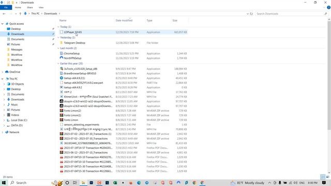This screenshot has height=186, width=331.
Task: Open volume control in tray
Action: pyautogui.click(x=295, y=182)
